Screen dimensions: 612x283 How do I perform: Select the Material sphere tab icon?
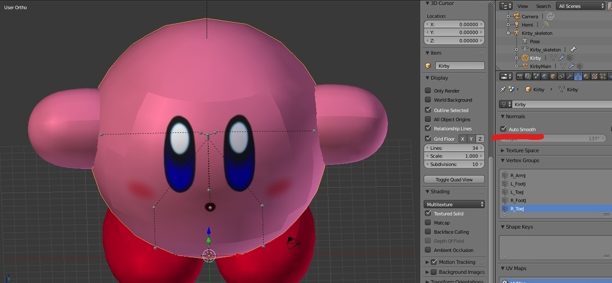[x=586, y=76]
